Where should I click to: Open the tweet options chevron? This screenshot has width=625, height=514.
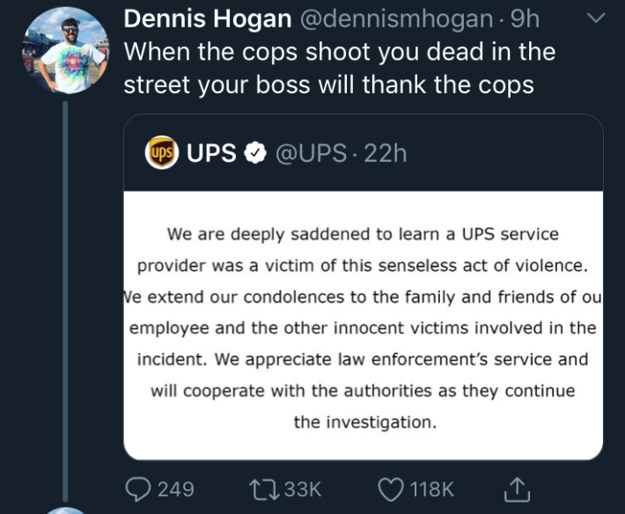point(596,18)
